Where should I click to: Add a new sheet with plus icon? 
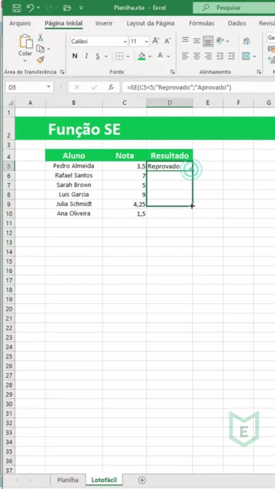142,480
